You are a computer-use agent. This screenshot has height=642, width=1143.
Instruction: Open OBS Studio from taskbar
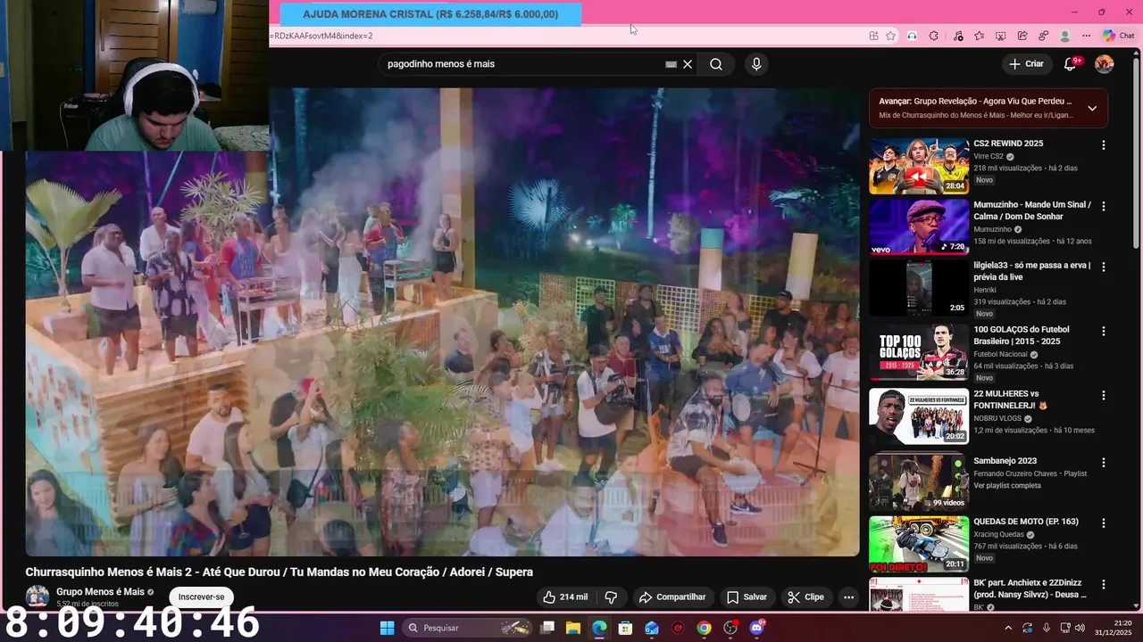730,628
